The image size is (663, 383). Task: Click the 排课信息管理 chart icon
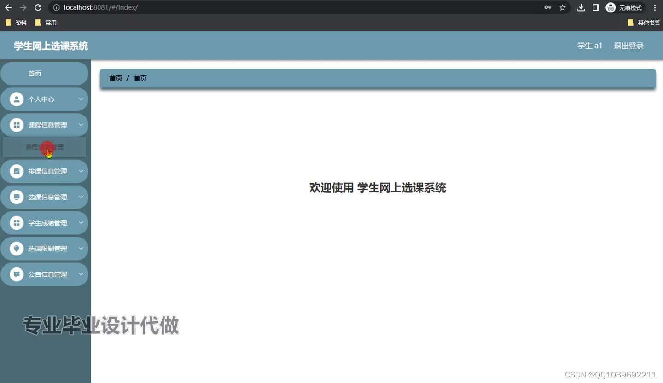point(17,171)
